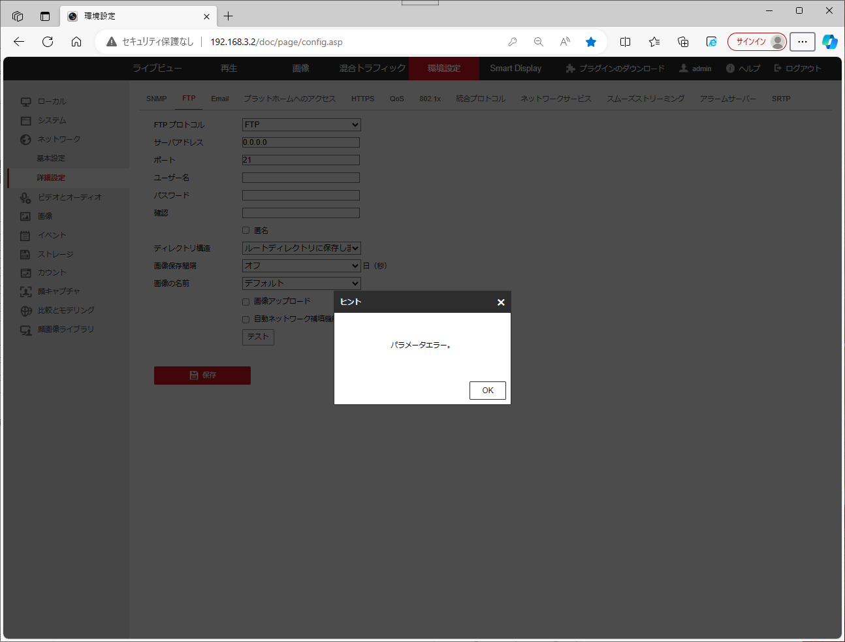Open ビデオとオーディオ settings
The image size is (845, 642).
point(69,197)
